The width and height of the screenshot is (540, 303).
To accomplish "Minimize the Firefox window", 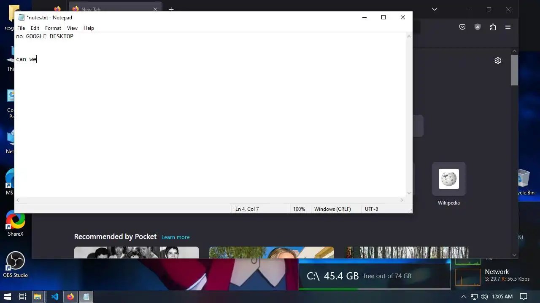I will 470,9.
